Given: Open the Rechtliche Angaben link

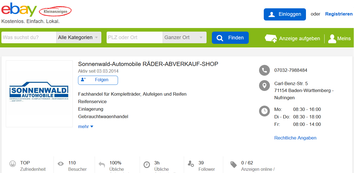Looking at the screenshot, I should [295, 138].
